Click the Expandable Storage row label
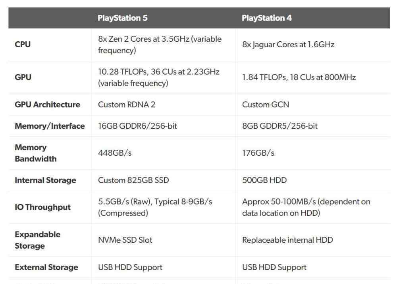This screenshot has height=284, width=397. pos(37,240)
